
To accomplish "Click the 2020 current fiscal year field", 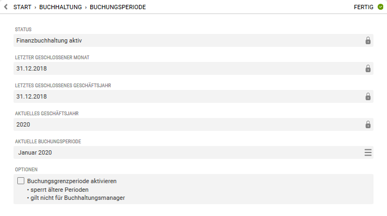I will [193, 124].
